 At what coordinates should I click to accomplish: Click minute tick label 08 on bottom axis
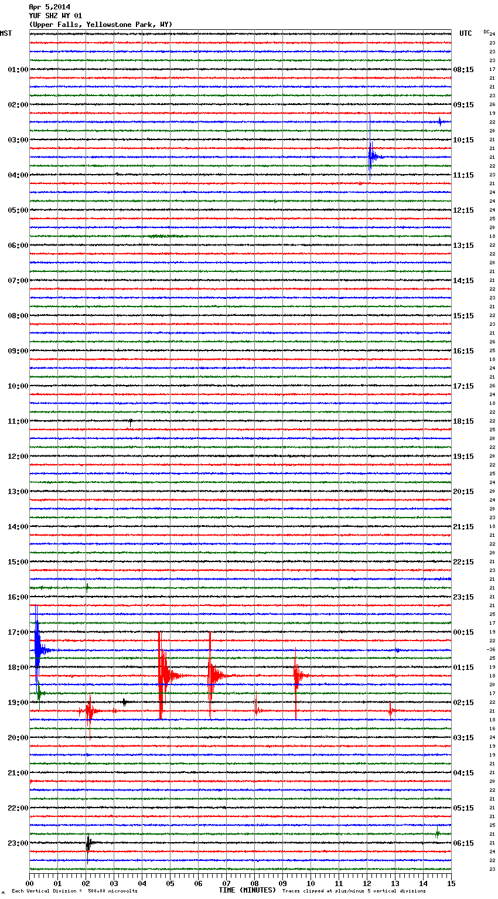pos(255,883)
